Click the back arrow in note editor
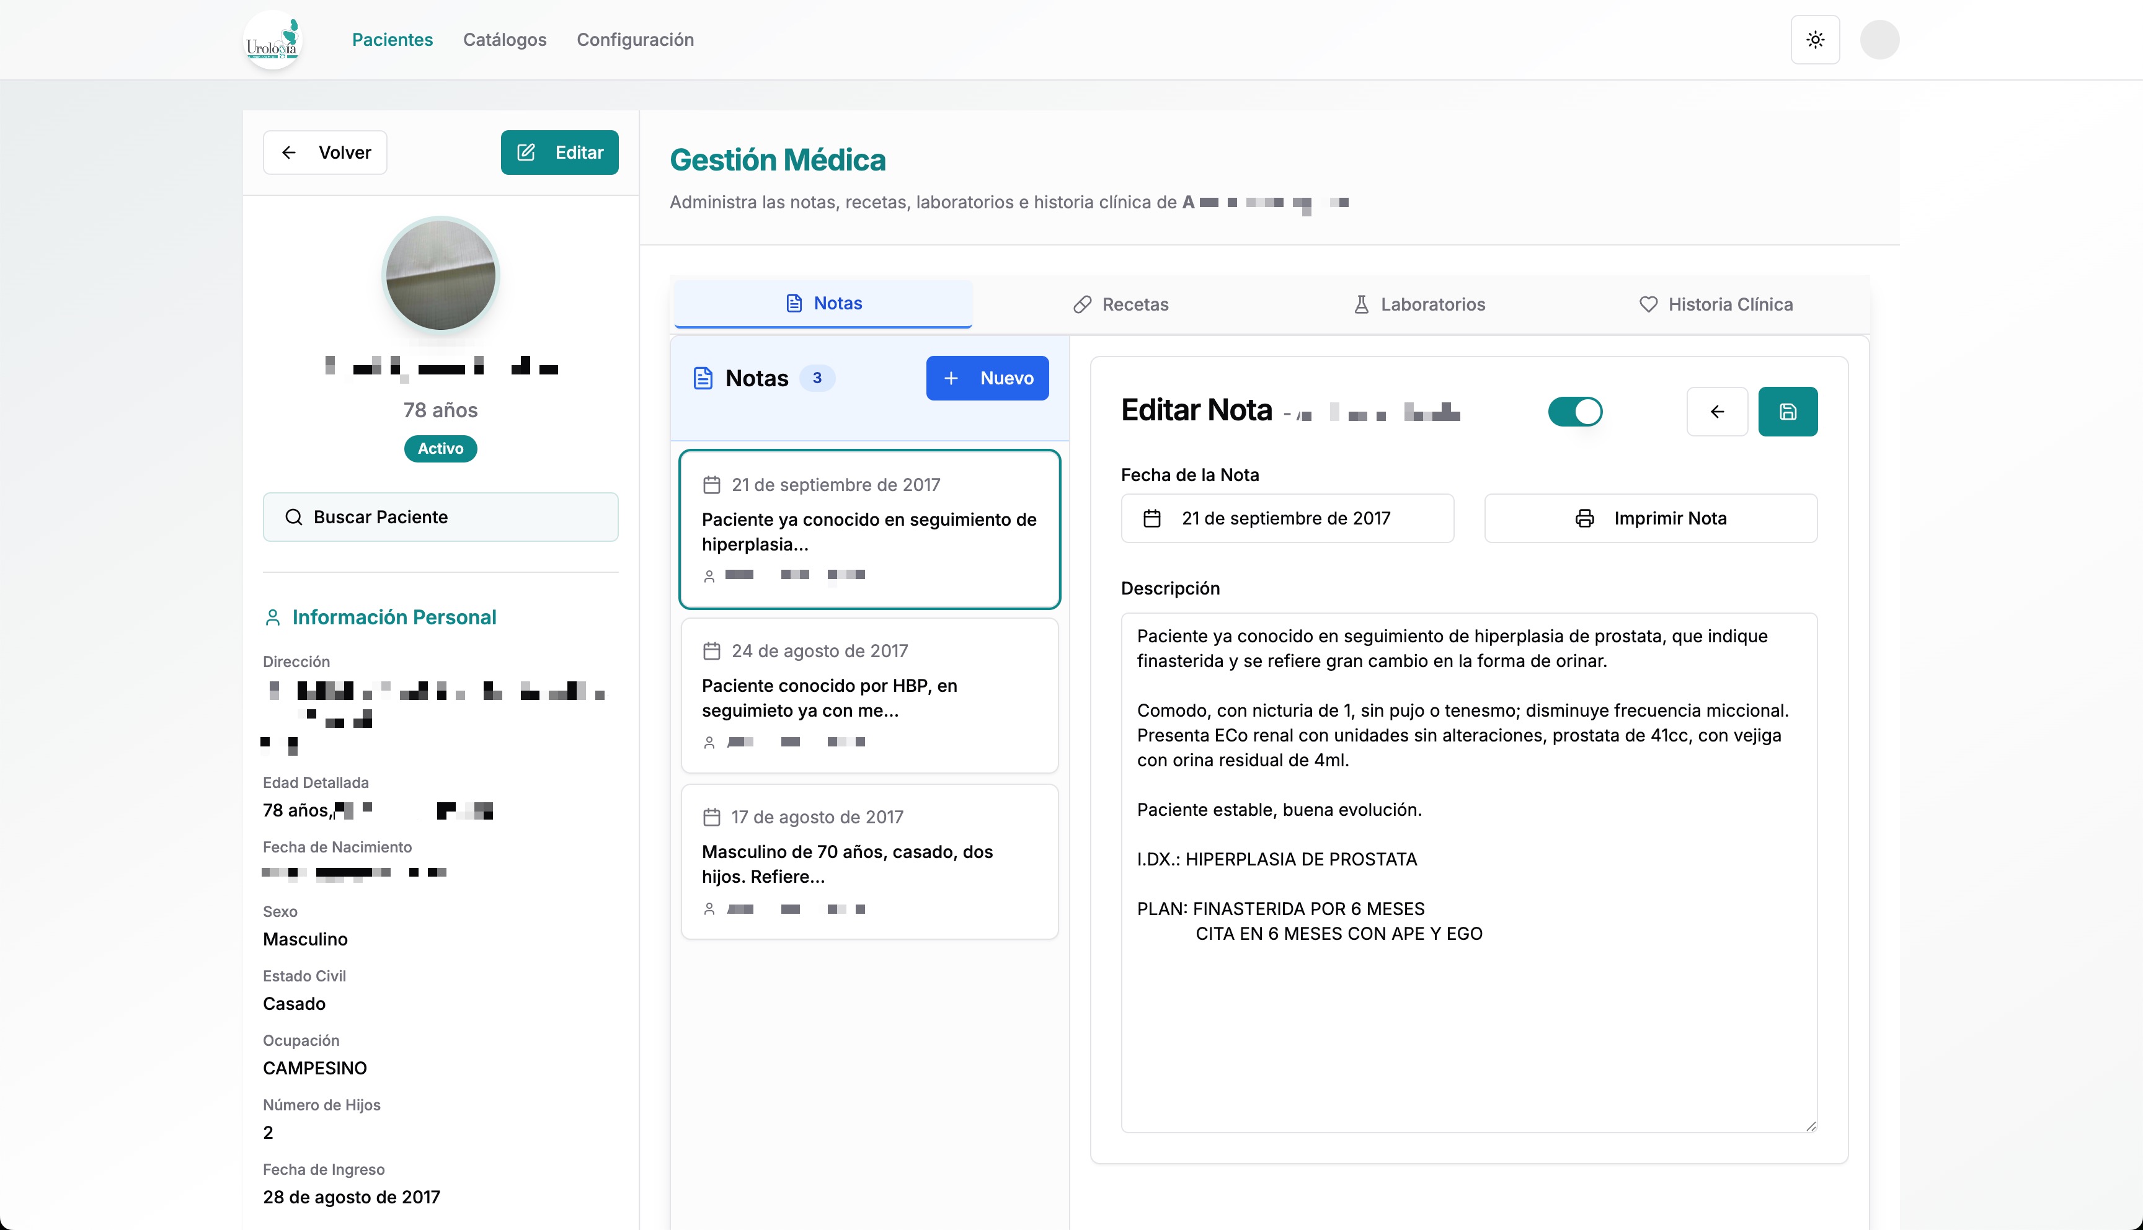Viewport: 2143px width, 1230px height. point(1716,412)
